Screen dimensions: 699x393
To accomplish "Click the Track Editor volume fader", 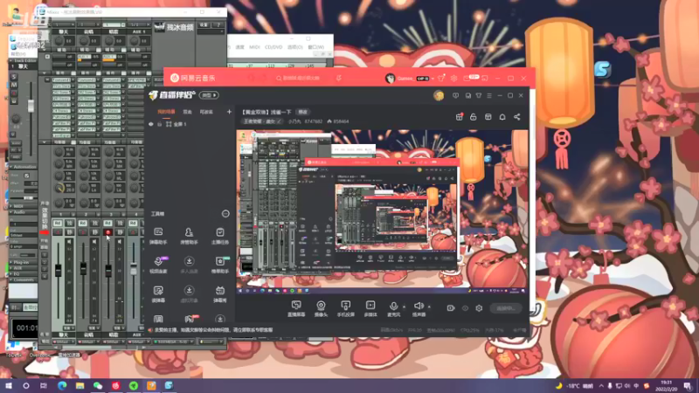I will click(31, 106).
